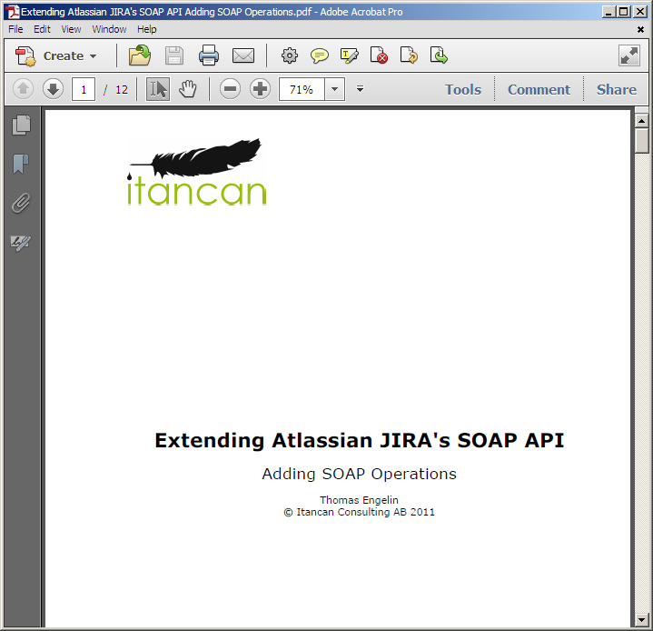Minimize the Acrobat window
653x631 pixels.
(x=608, y=12)
